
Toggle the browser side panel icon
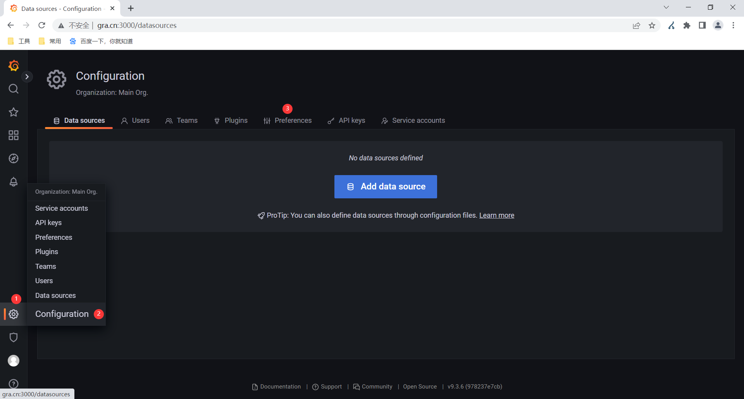pos(702,26)
